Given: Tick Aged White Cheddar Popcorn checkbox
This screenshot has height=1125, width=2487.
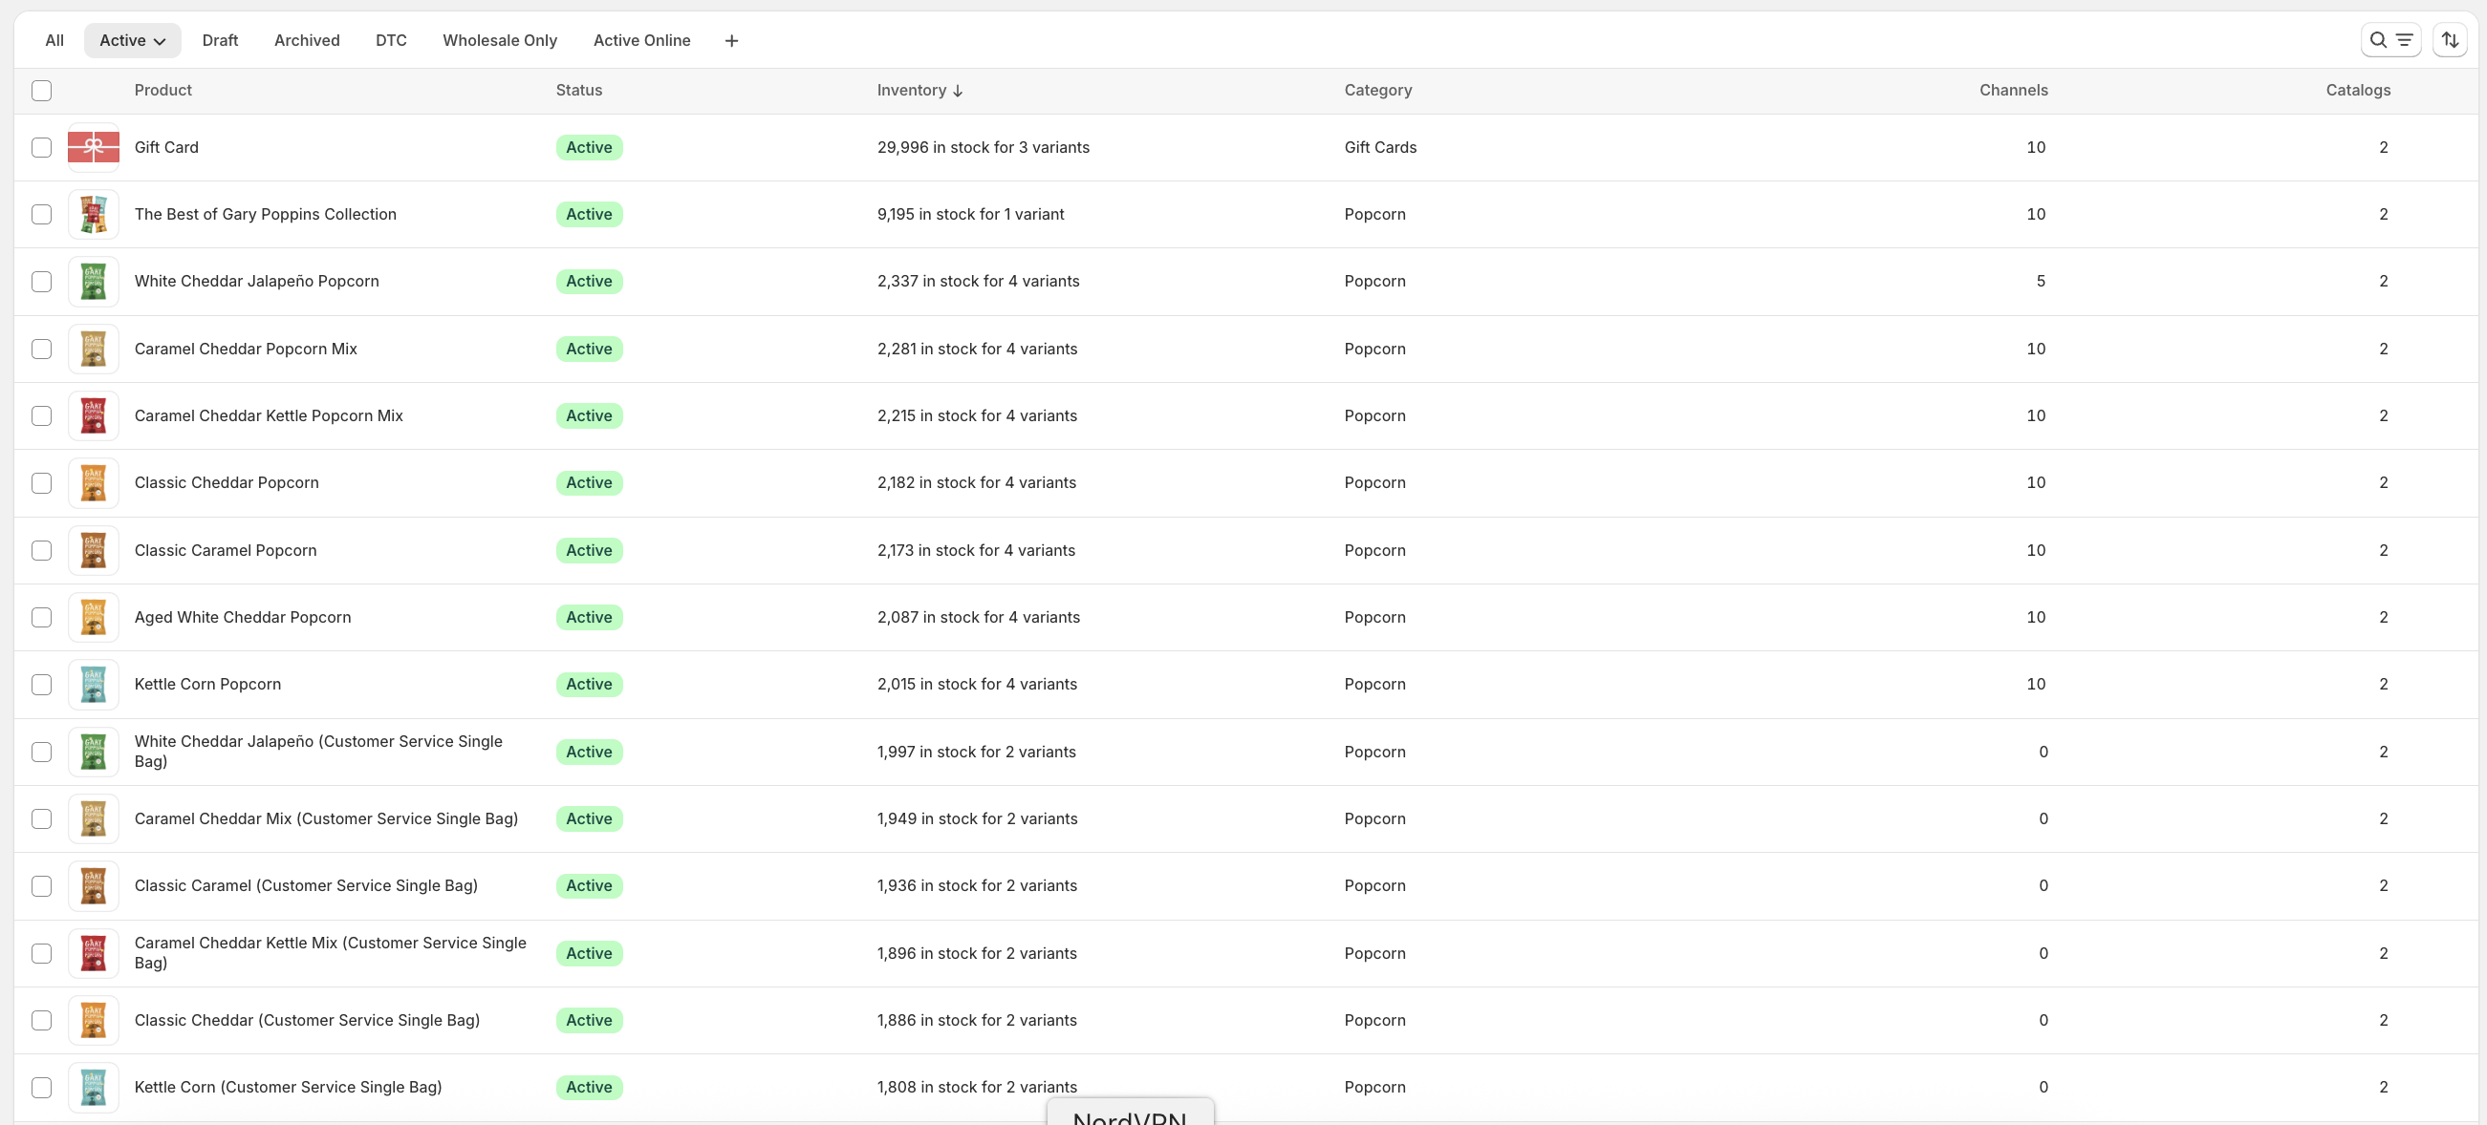Looking at the screenshot, I should click(41, 618).
